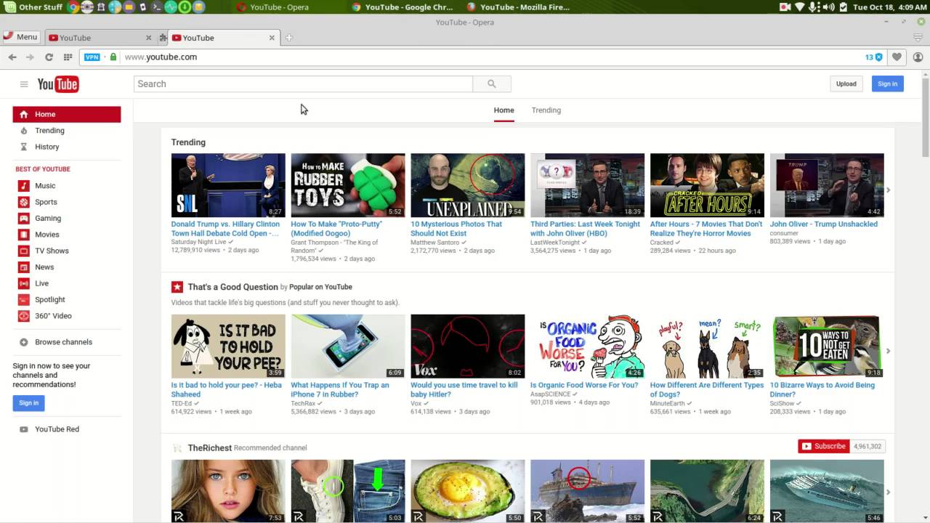This screenshot has height=523, width=930.
Task: Reload the page with the refresh icon
Action: tap(49, 57)
